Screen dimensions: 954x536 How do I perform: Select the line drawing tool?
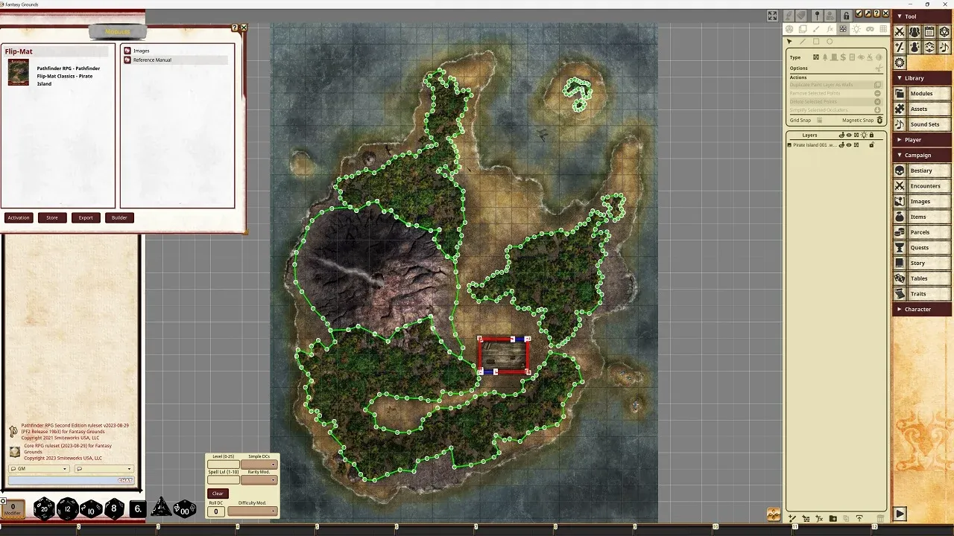[803, 42]
